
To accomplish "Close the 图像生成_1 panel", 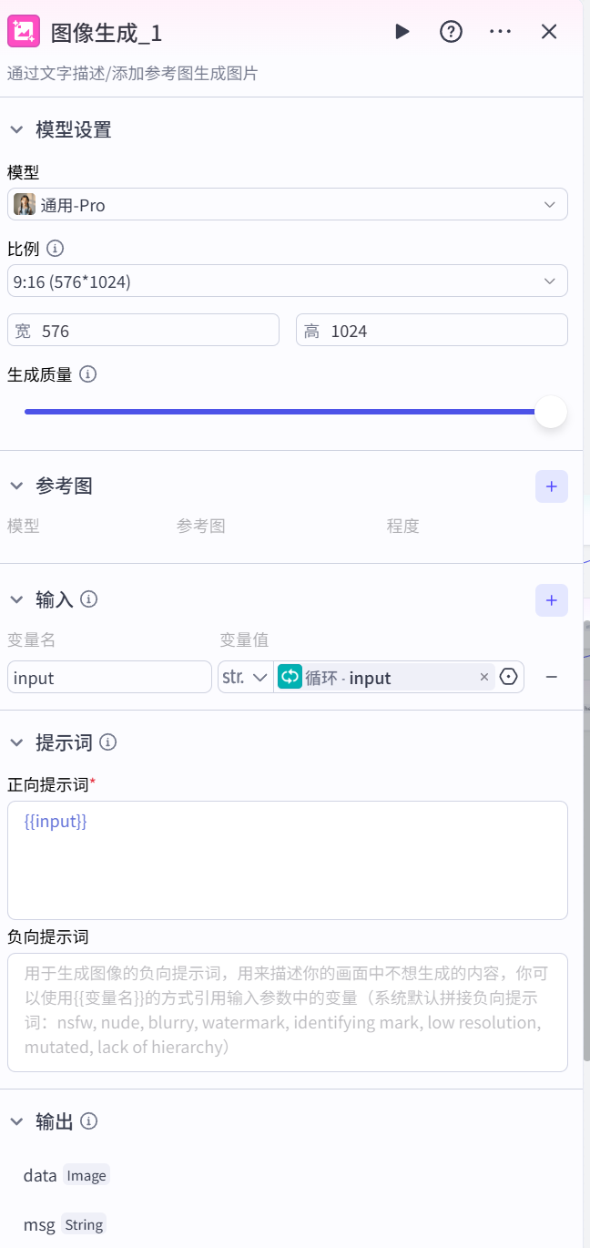I will point(549,32).
